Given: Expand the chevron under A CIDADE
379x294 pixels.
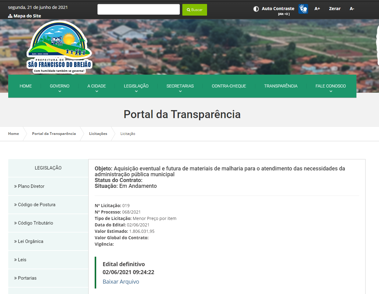Looking at the screenshot, I should pyautogui.click(x=97, y=91).
